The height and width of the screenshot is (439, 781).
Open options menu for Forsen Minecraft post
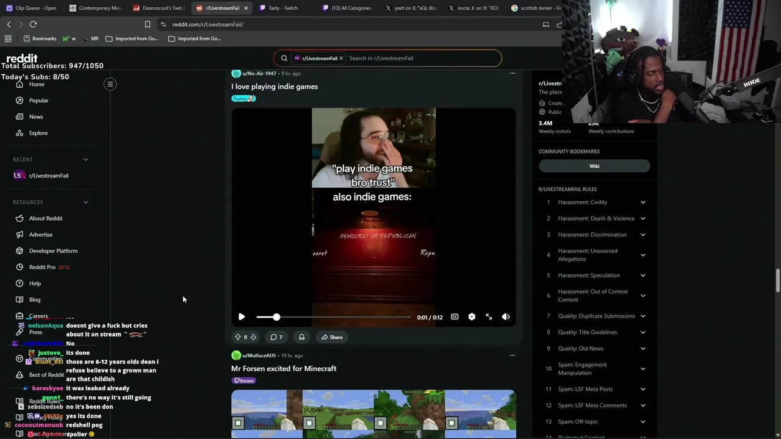[513, 355]
